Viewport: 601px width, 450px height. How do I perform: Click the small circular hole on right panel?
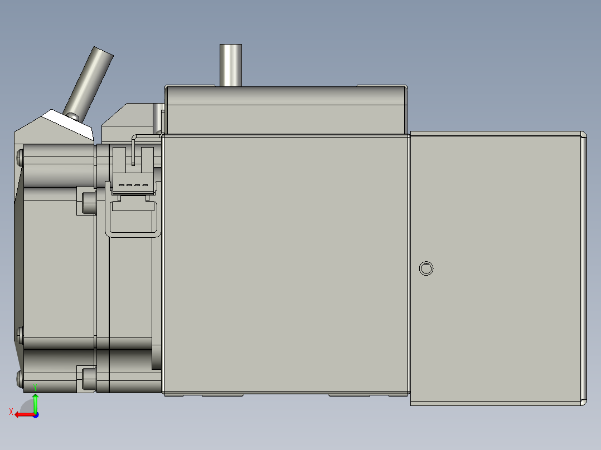click(426, 268)
